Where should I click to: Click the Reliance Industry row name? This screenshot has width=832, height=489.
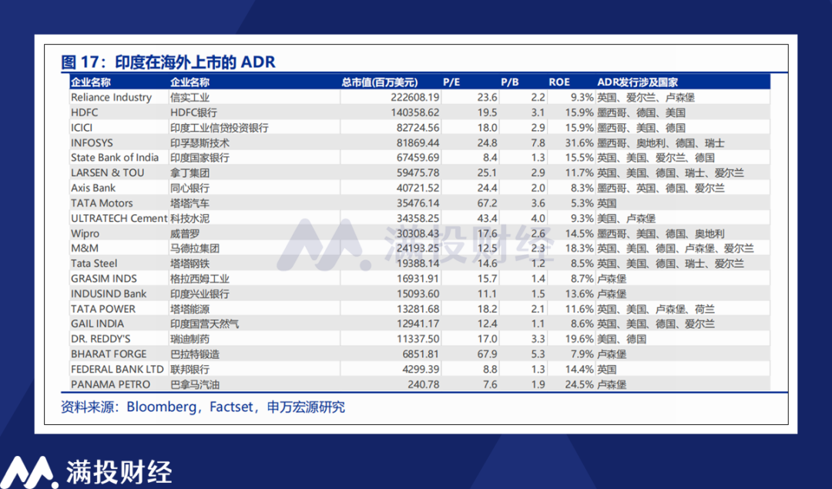click(112, 98)
